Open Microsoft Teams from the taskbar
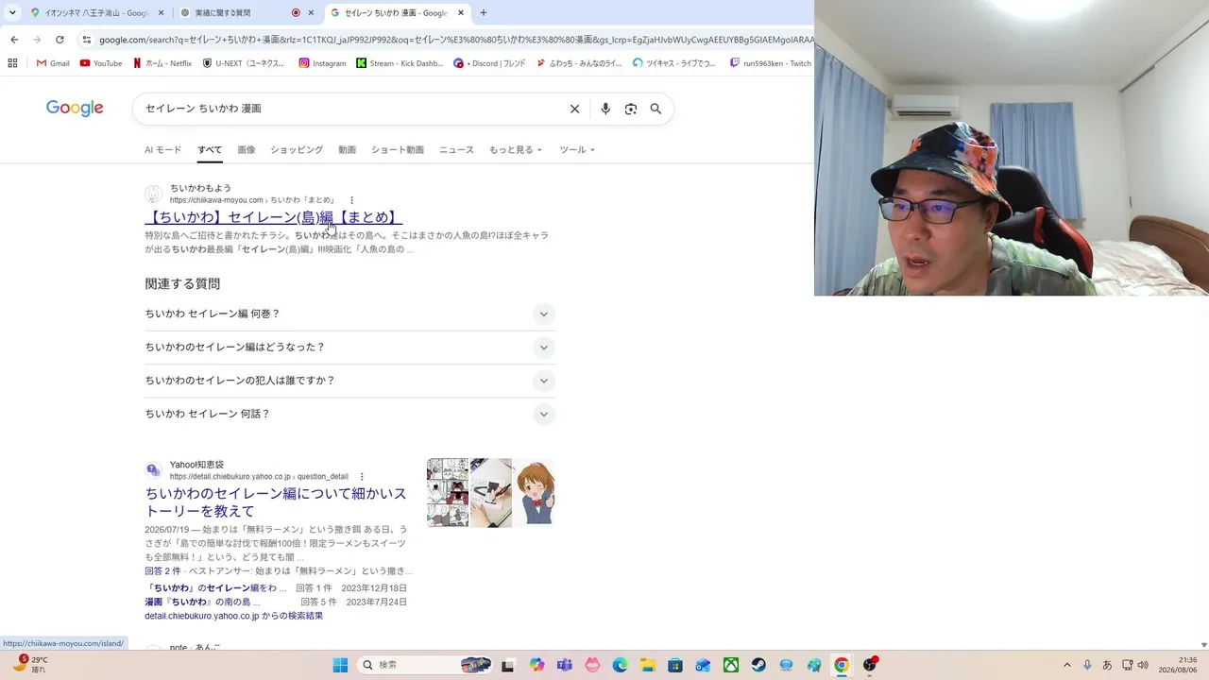This screenshot has height=680, width=1209. 564,665
